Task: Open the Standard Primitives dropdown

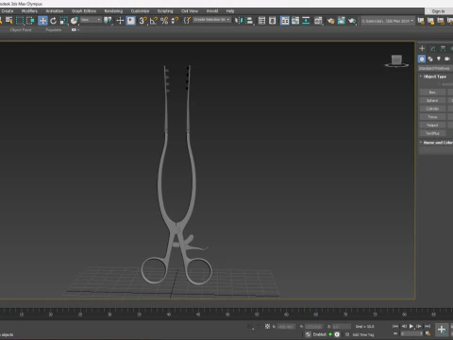Action: pyautogui.click(x=435, y=68)
